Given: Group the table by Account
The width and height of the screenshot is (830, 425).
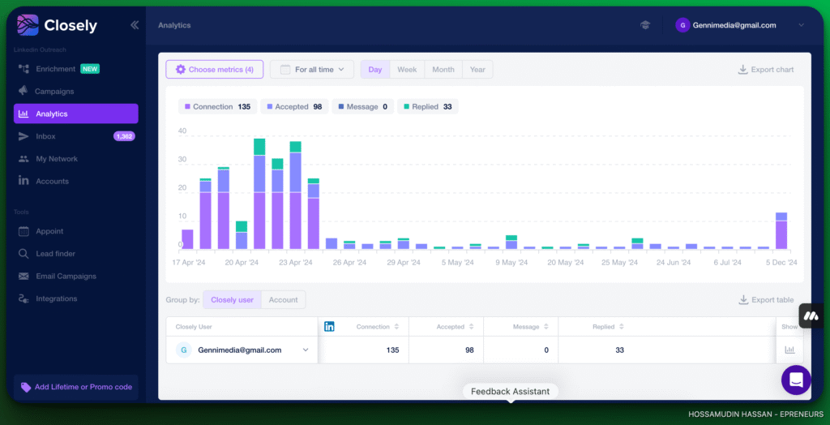Looking at the screenshot, I should pos(283,300).
